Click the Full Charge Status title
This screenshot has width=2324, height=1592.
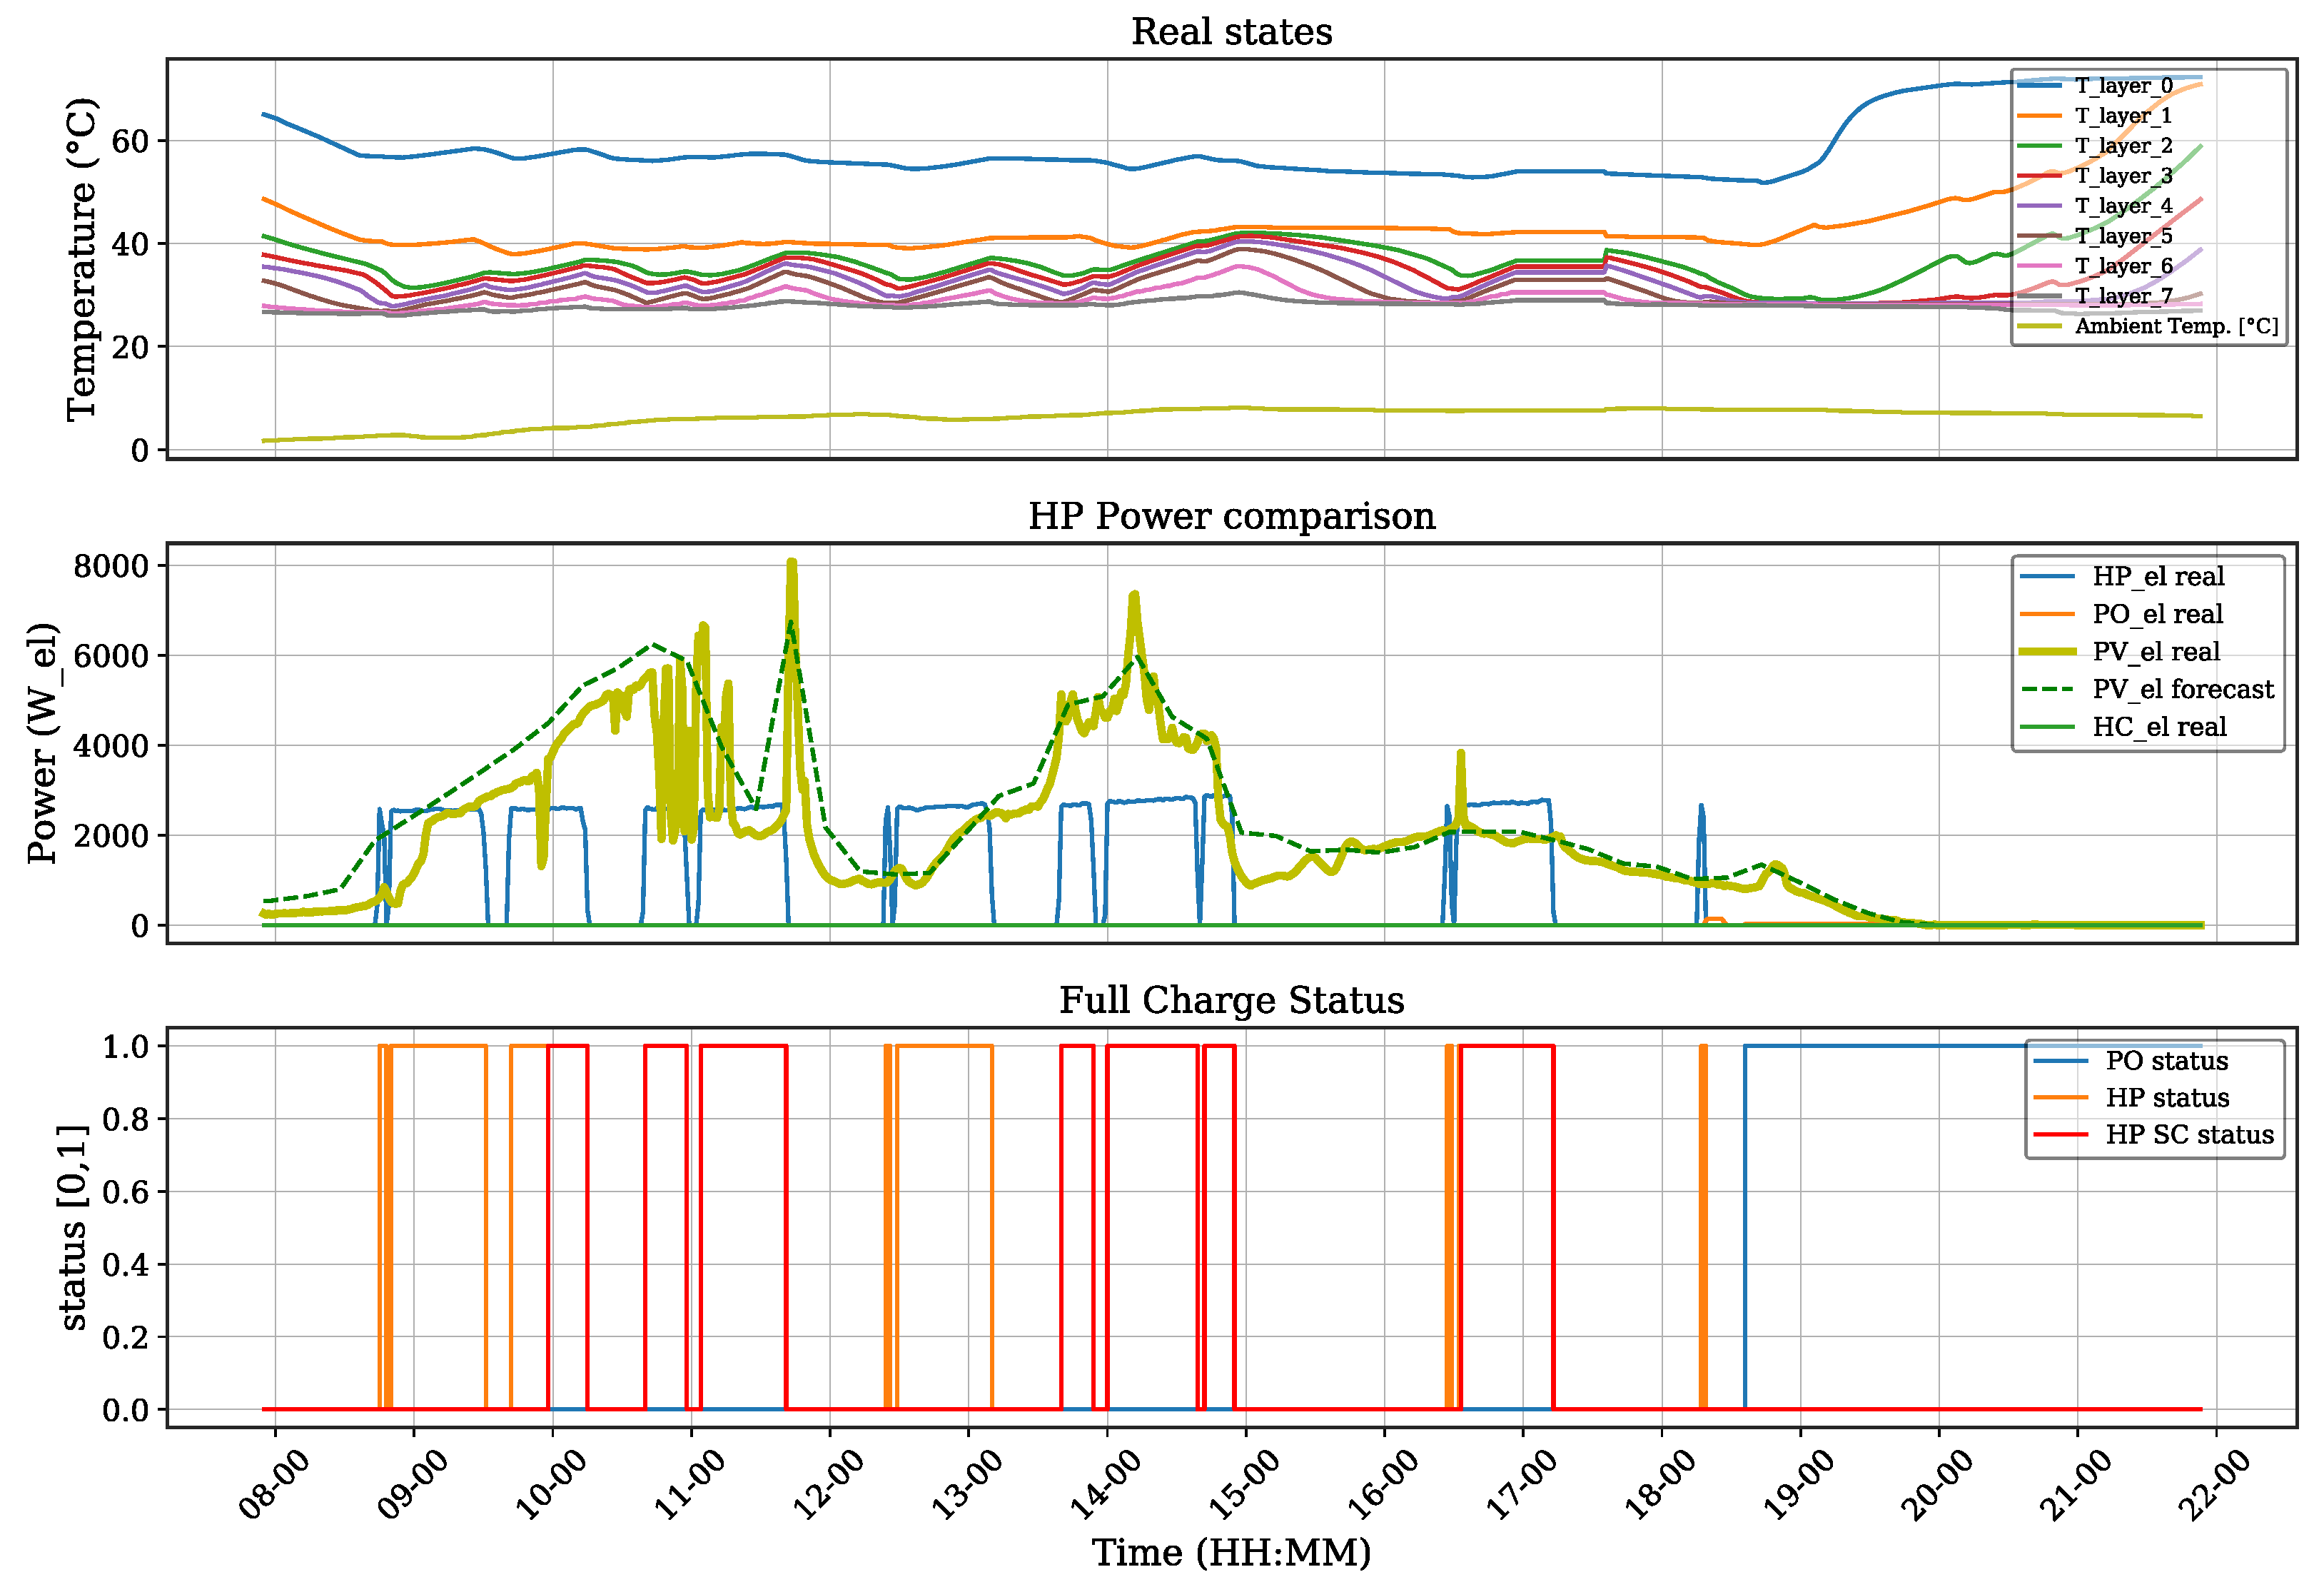coord(1231,1000)
